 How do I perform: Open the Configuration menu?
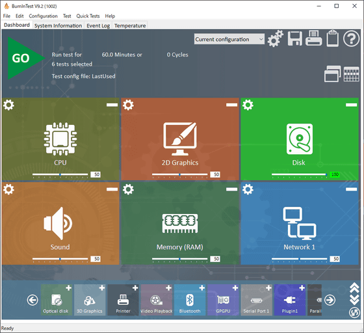pyautogui.click(x=43, y=16)
